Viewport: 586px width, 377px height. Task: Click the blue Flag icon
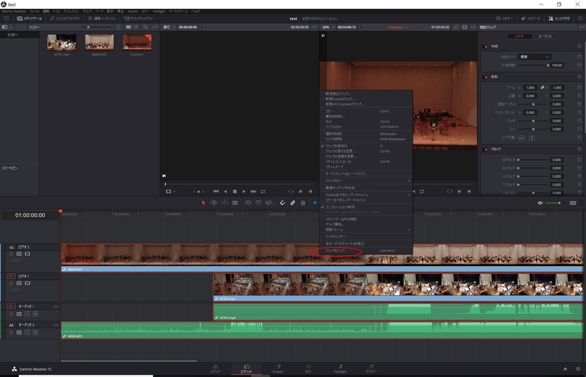[x=315, y=203]
